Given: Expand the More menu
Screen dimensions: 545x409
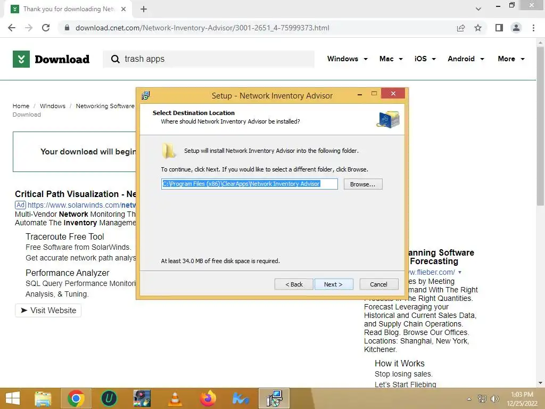Looking at the screenshot, I should pyautogui.click(x=511, y=59).
